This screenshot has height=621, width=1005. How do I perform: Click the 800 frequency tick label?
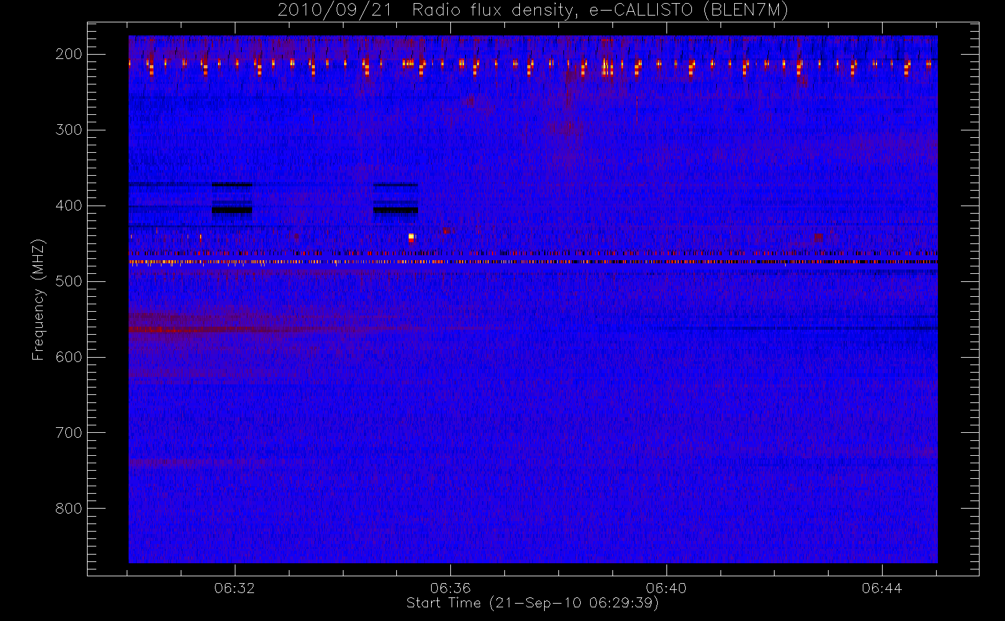68,509
